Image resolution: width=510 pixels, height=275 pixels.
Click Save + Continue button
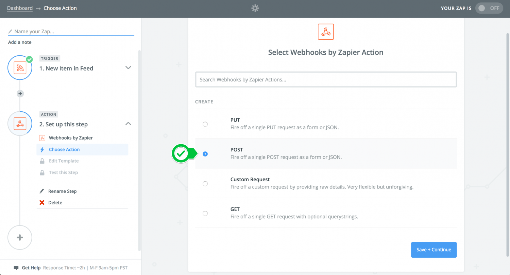tap(434, 250)
